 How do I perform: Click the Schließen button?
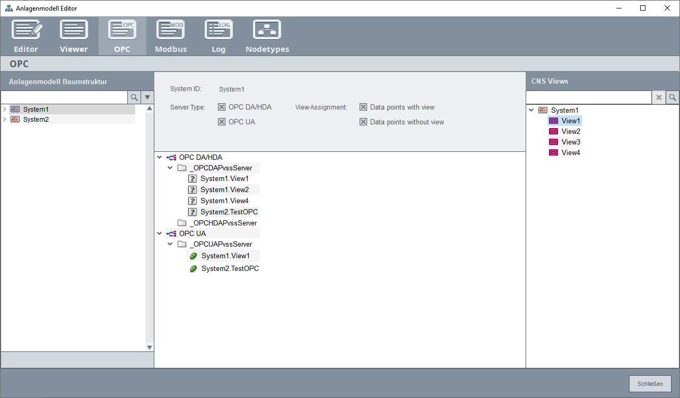650,384
